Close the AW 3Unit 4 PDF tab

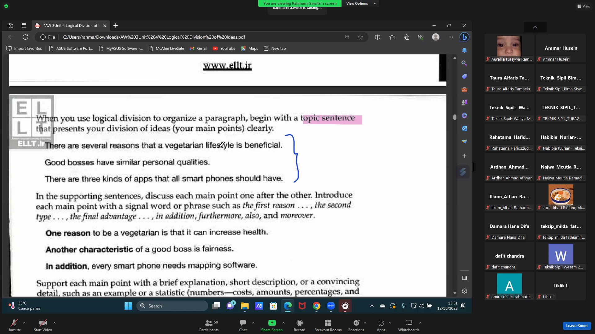click(x=105, y=26)
